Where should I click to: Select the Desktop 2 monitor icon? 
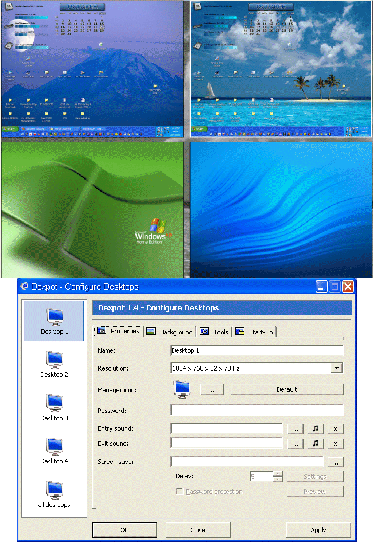point(55,360)
